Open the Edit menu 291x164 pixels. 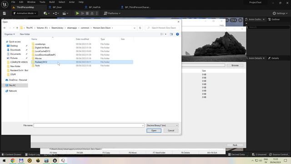pyautogui.click(x=21, y=2)
